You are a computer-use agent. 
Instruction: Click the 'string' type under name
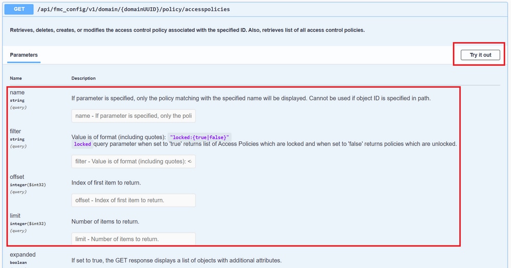pos(17,100)
